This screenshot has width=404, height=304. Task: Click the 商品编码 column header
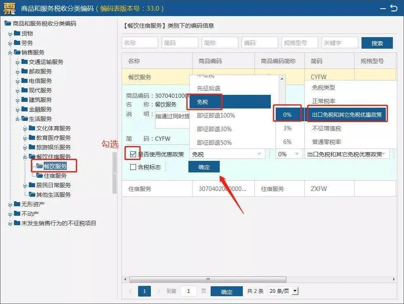pos(223,61)
